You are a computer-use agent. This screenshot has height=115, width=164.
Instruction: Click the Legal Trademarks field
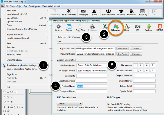92,81
